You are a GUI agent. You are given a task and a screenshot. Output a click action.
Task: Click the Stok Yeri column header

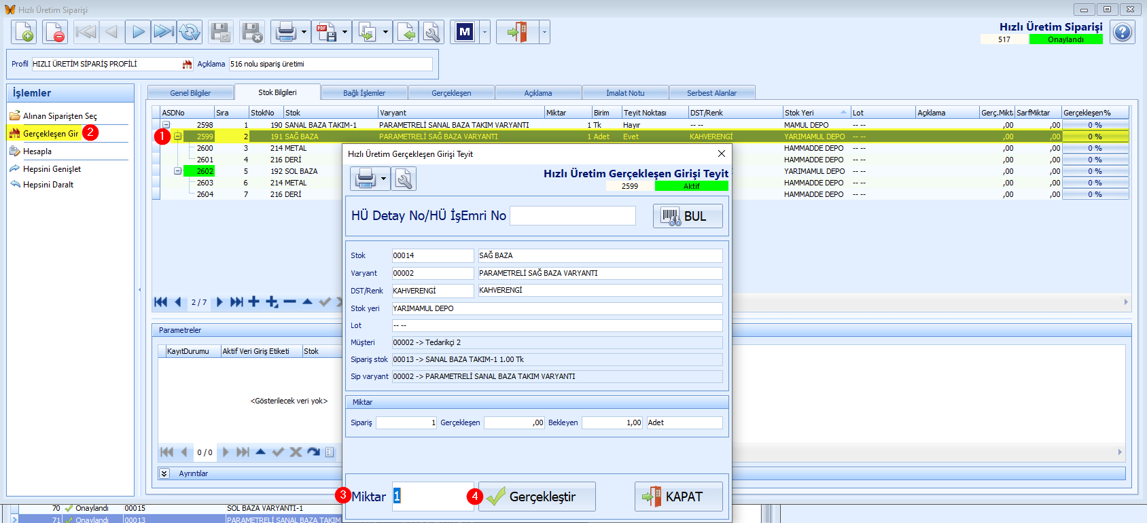pos(816,113)
